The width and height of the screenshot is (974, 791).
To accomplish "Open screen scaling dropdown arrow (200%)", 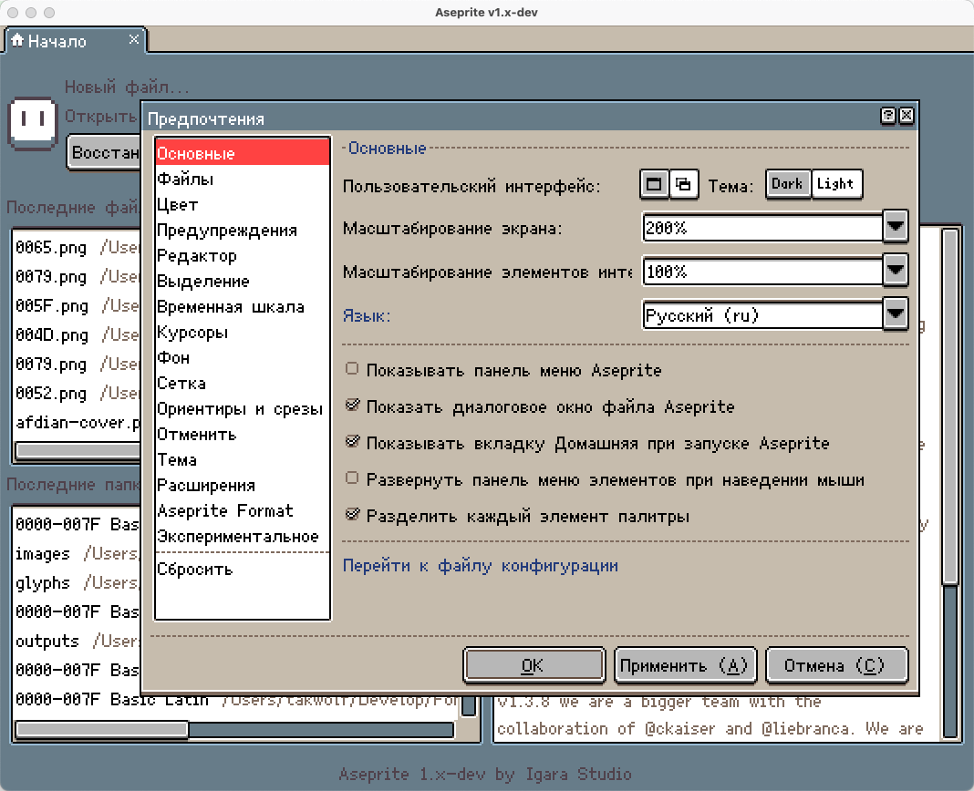I will (x=895, y=227).
